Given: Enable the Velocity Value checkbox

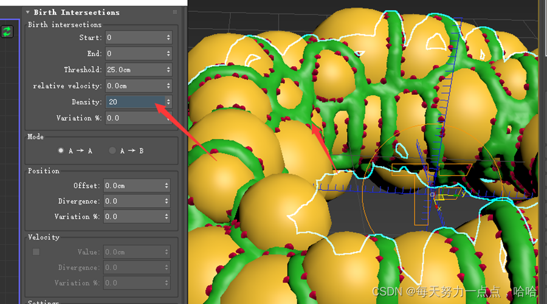Looking at the screenshot, I should click(36, 252).
